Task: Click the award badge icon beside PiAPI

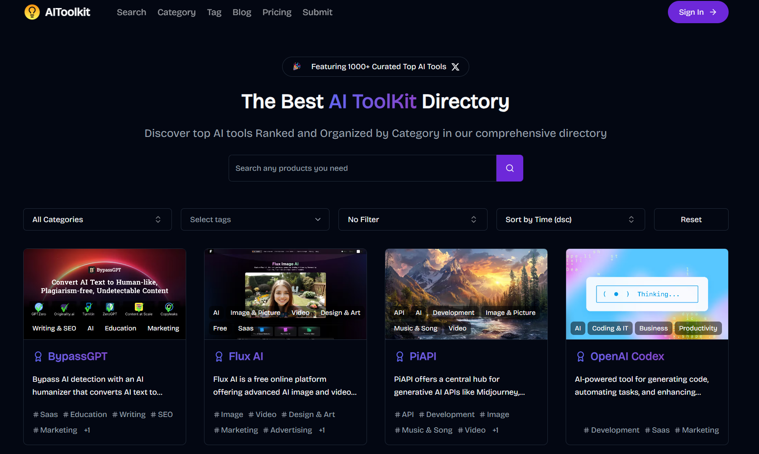Action: (x=400, y=356)
